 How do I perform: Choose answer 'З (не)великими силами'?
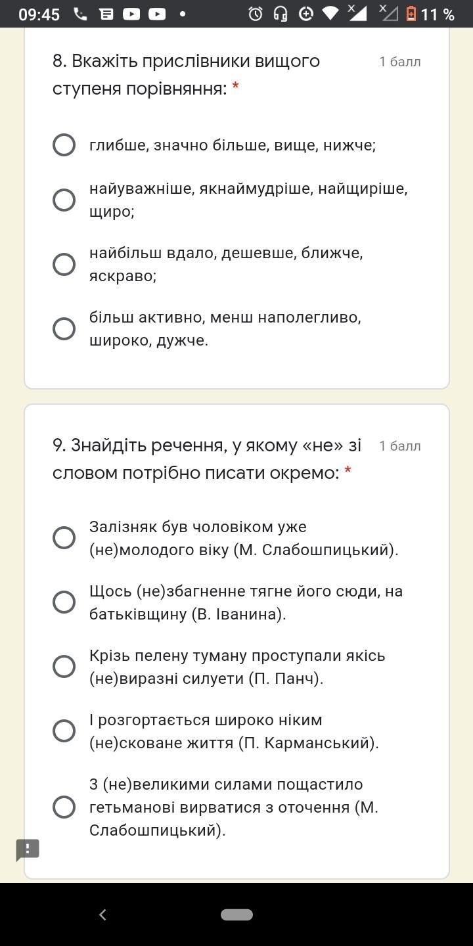pos(64,807)
